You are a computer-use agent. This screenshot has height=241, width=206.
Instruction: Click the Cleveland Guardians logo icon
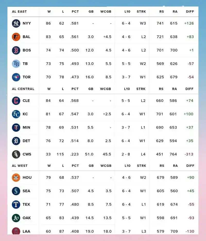point(16,101)
